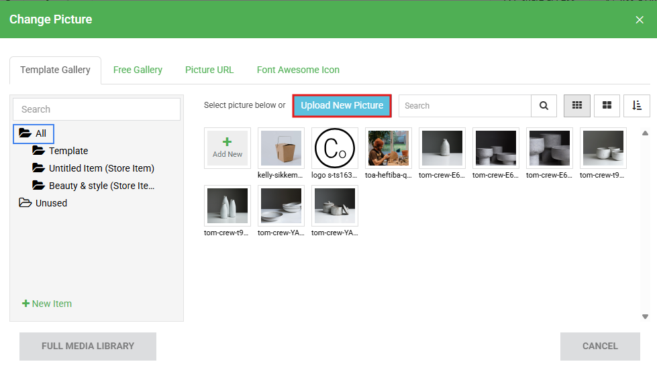Click the folder search input field
This screenshot has height=374, width=657.
coord(97,109)
